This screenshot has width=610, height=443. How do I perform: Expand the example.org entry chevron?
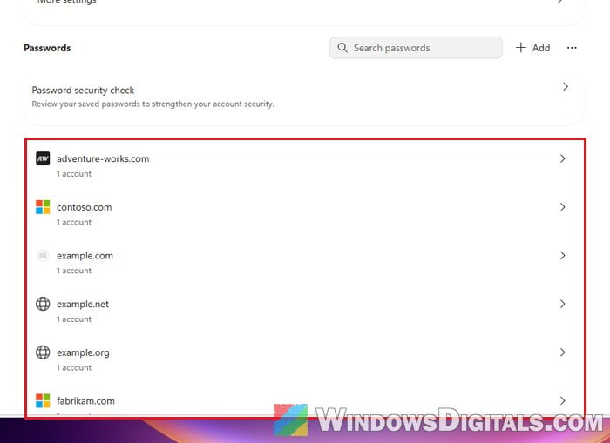pyautogui.click(x=563, y=352)
